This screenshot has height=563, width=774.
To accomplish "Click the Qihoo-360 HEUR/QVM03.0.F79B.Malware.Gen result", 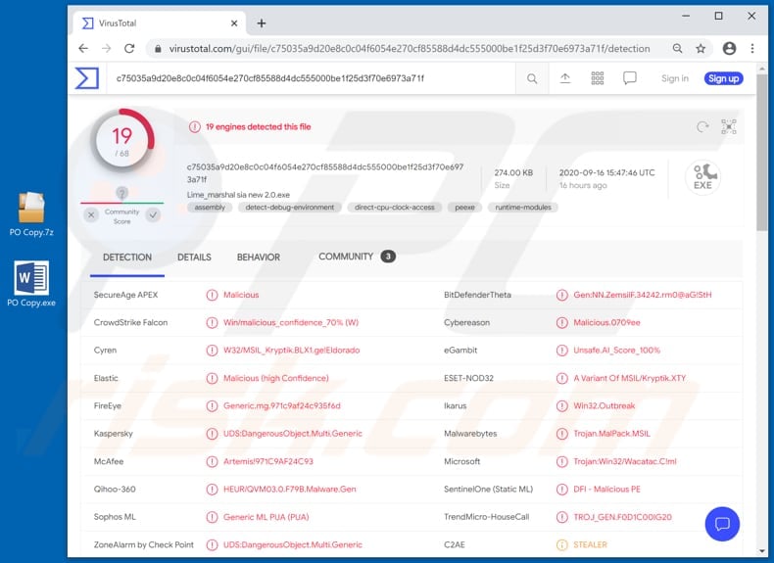I will click(x=289, y=490).
